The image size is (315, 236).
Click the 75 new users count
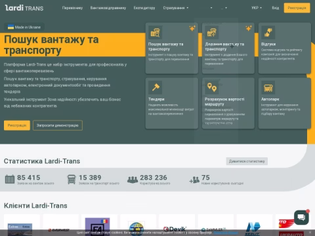(x=205, y=178)
